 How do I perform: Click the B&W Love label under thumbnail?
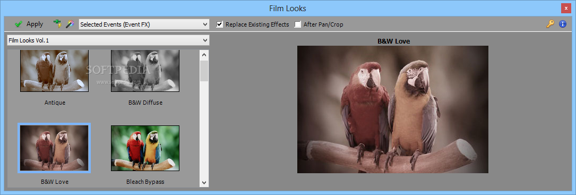pyautogui.click(x=55, y=182)
